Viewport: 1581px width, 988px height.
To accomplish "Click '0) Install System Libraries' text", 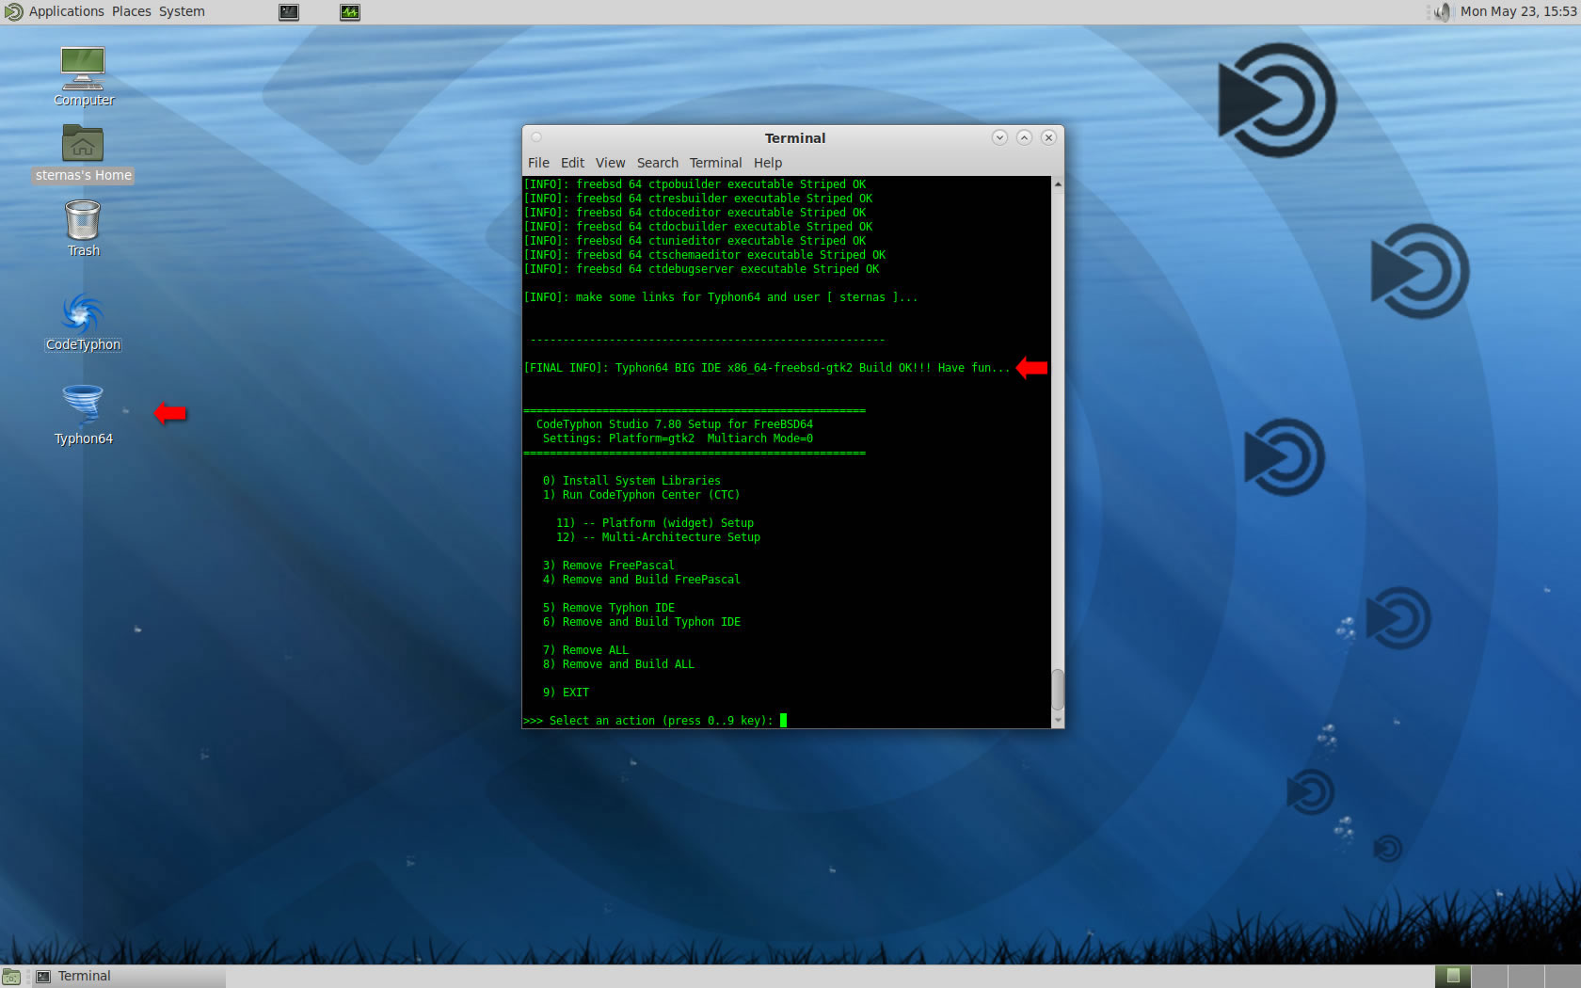I will (x=631, y=481).
